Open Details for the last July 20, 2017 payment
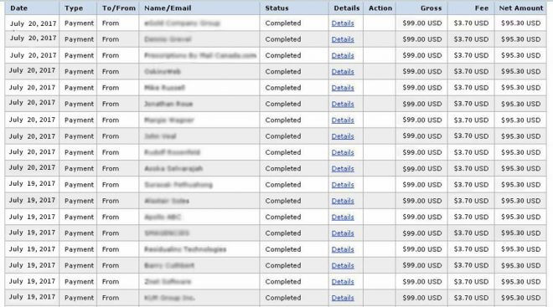The image size is (553, 307). (x=343, y=169)
